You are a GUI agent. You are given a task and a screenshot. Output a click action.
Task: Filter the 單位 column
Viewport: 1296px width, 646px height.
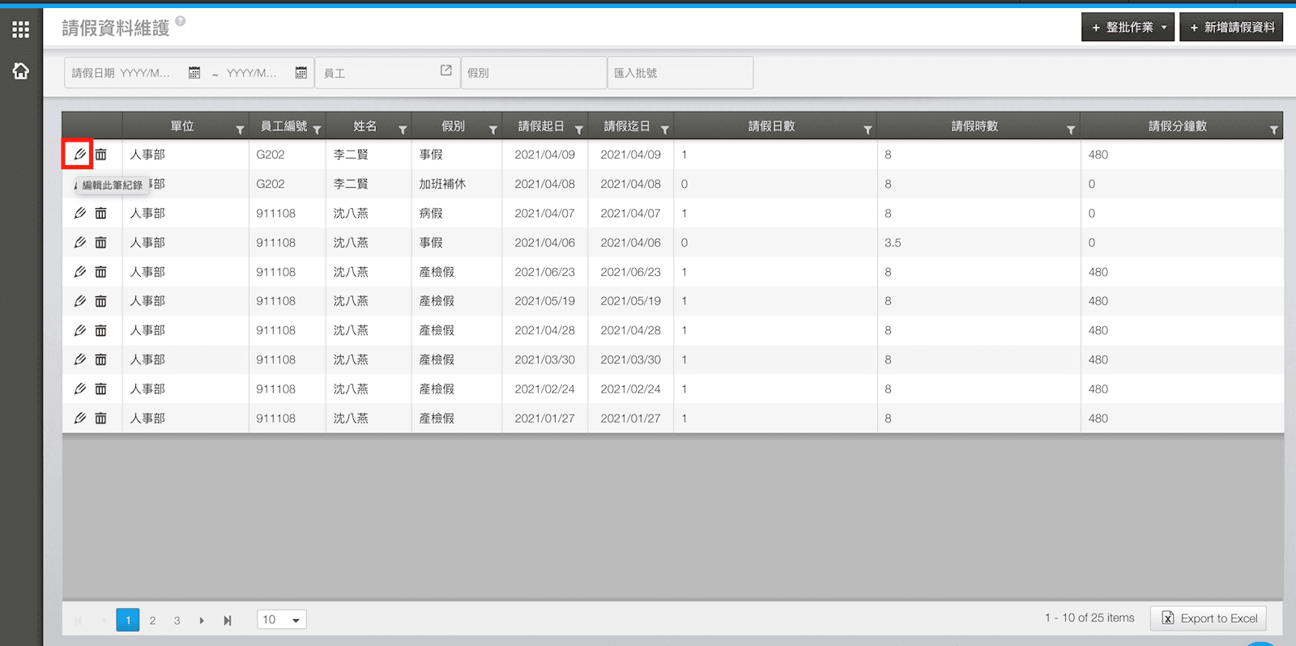(x=240, y=130)
